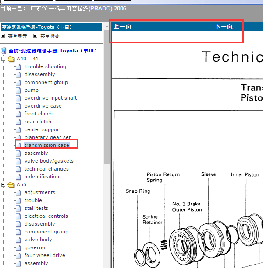The height and width of the screenshot is (268, 263).
Task: Click the 菜单折叠 collapse-menu icon
Action: click(x=35, y=36)
